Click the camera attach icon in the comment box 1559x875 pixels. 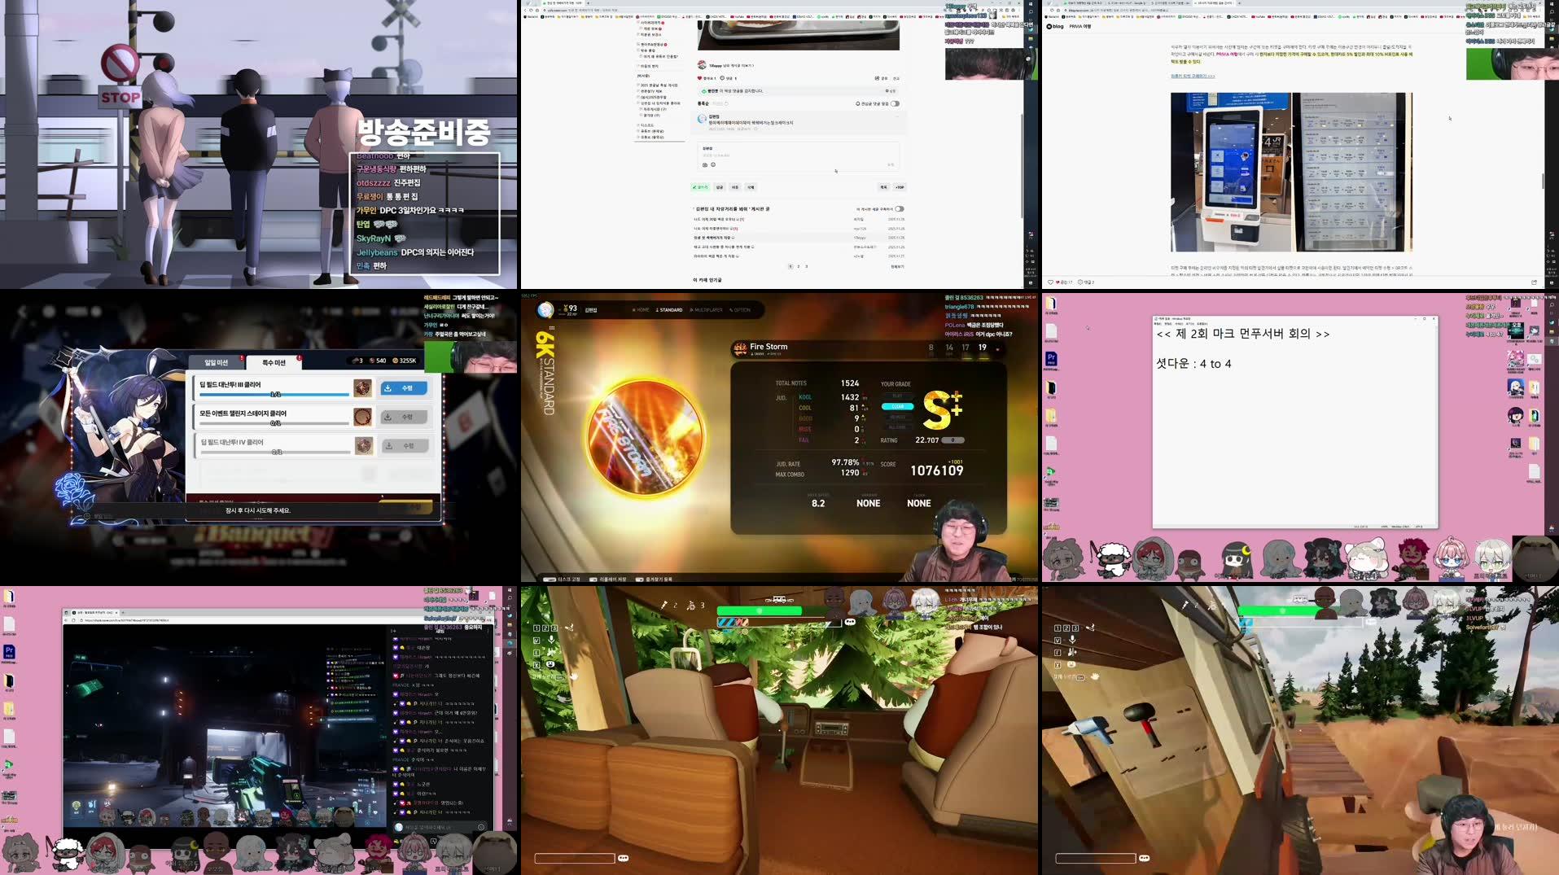point(705,165)
